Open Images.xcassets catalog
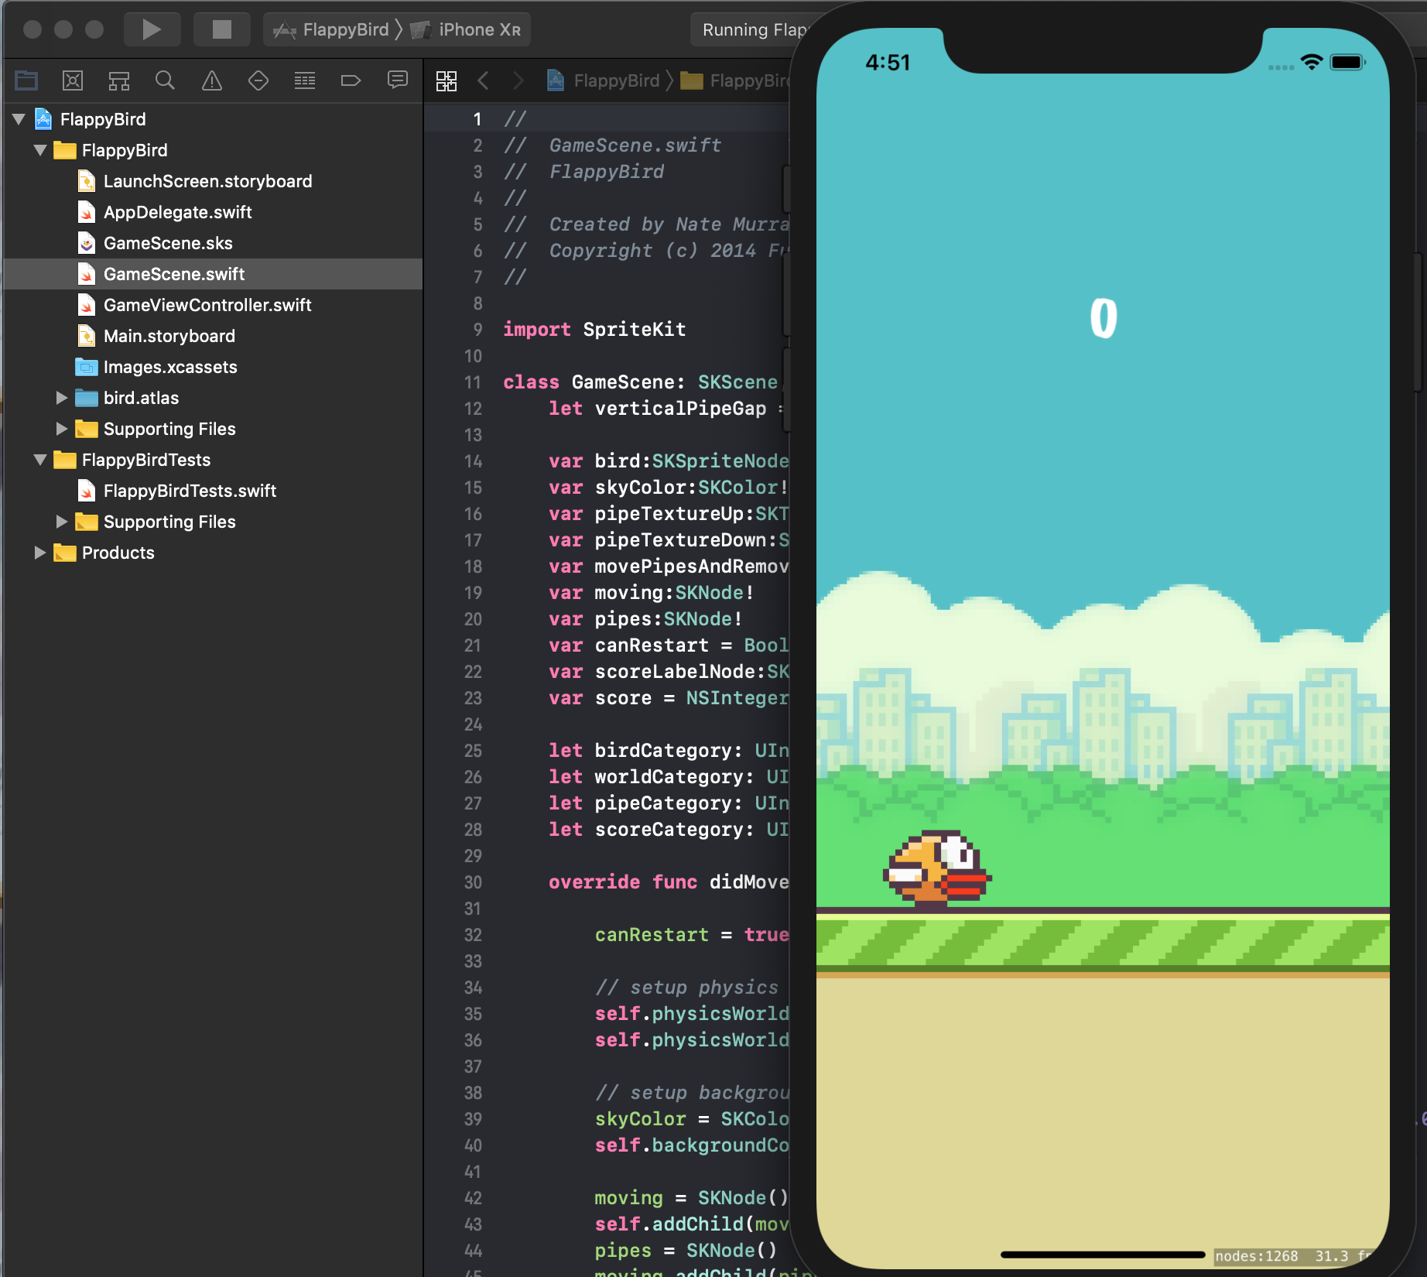The image size is (1427, 1277). pyautogui.click(x=213, y=367)
